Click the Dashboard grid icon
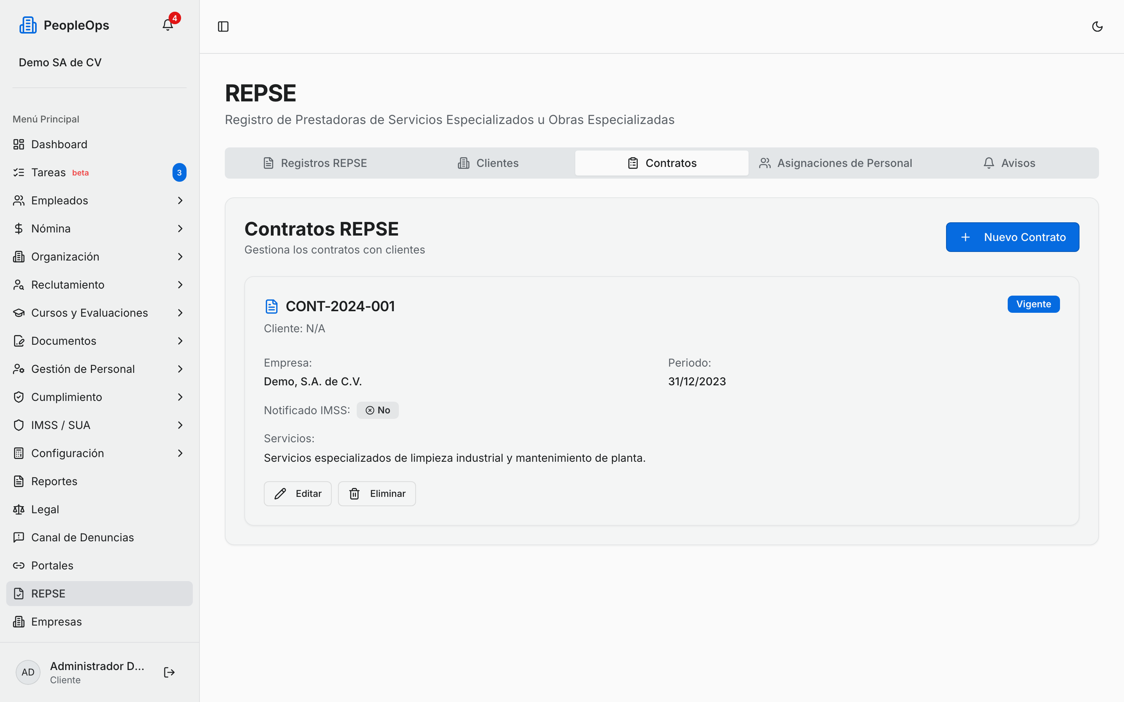This screenshot has width=1124, height=702. pyautogui.click(x=19, y=144)
